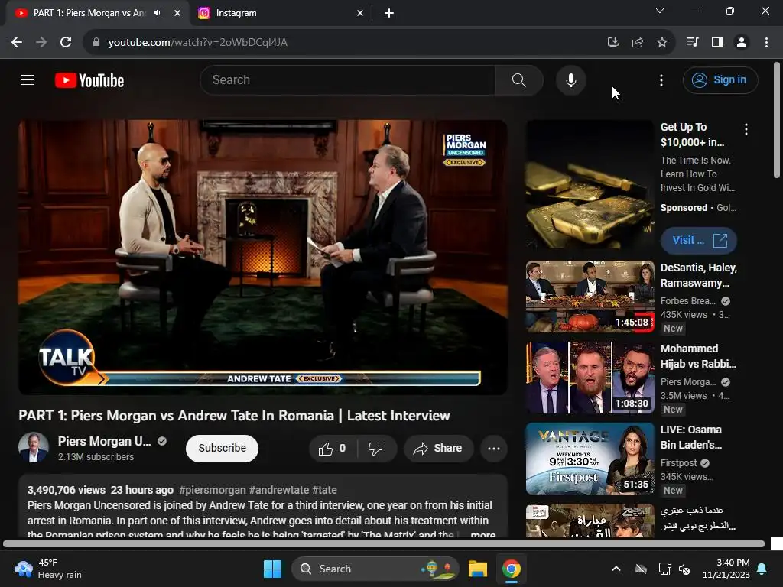783x587 pixels.
Task: Dislike the video with thumbs down
Action: 376,448
